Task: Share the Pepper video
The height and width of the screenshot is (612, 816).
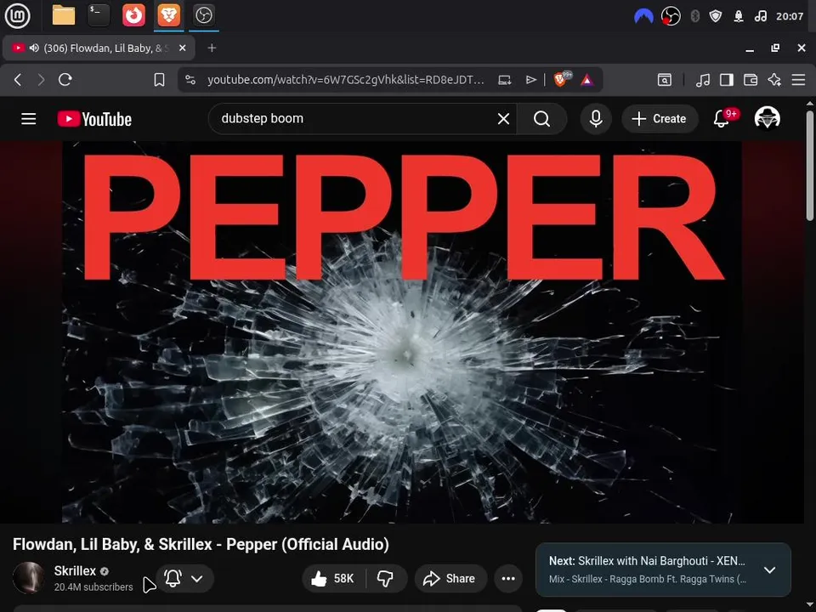Action: pos(450,578)
